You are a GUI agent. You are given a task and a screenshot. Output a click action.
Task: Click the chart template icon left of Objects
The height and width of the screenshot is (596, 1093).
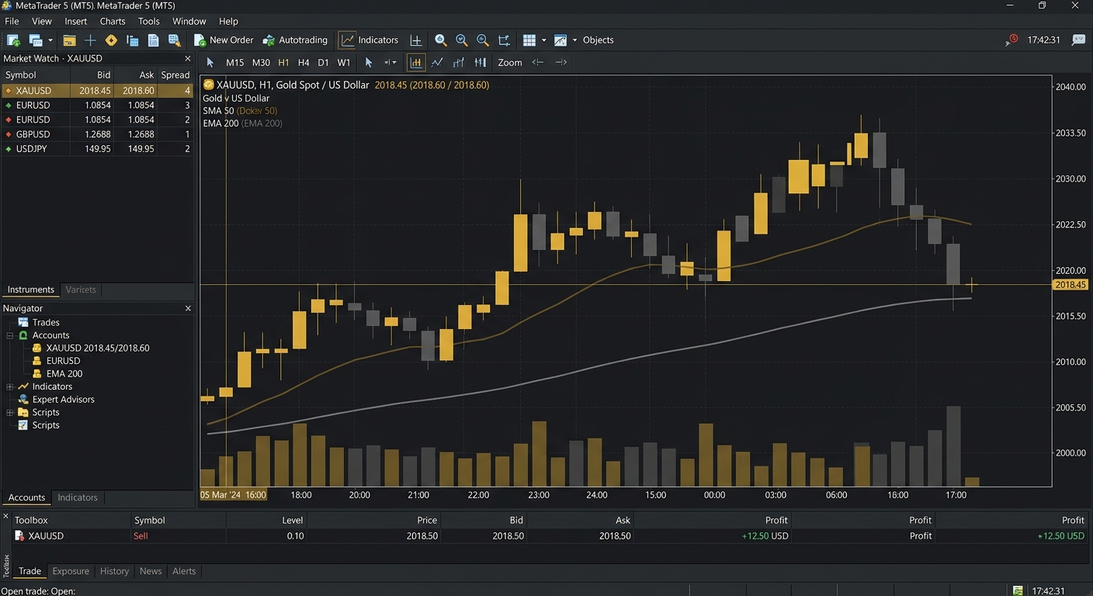tap(560, 40)
